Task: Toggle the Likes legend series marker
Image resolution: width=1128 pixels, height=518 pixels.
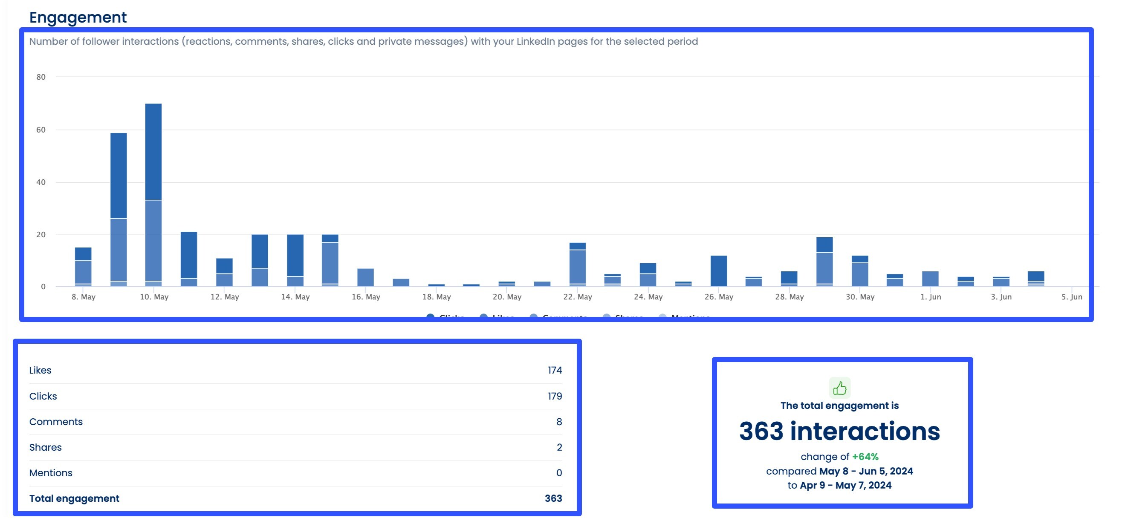Action: coord(484,316)
